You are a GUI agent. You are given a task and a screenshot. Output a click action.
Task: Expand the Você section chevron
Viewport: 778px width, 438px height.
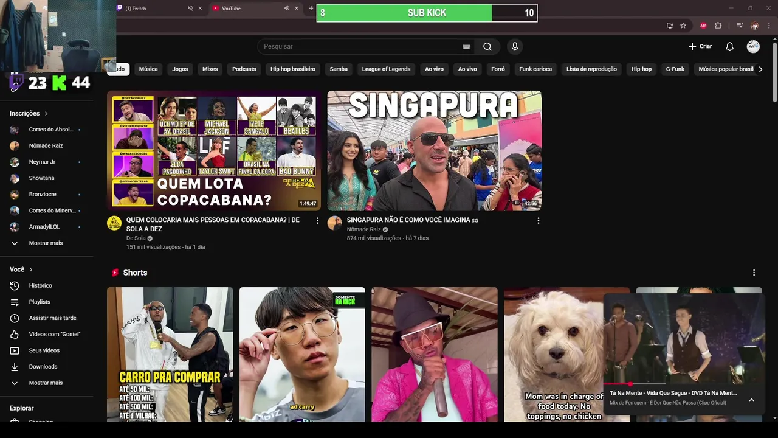(x=31, y=269)
